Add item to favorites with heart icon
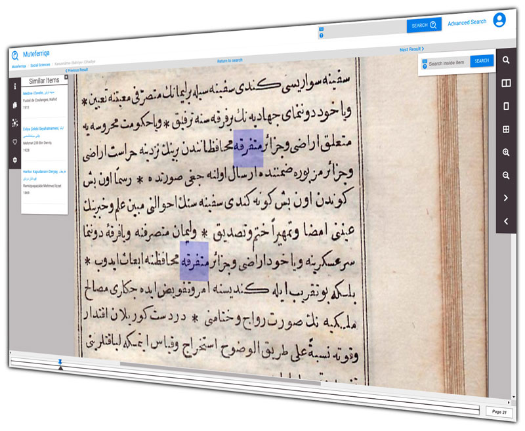Screen dimensions: 525x431 [x=15, y=142]
